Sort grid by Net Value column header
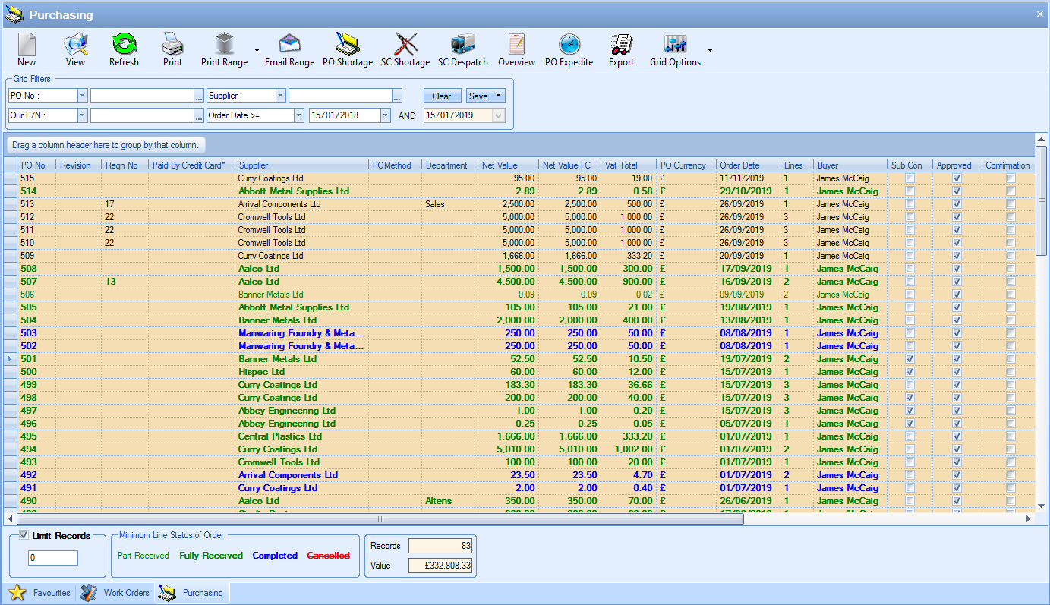Screen dimensions: 1050x605 [x=500, y=165]
